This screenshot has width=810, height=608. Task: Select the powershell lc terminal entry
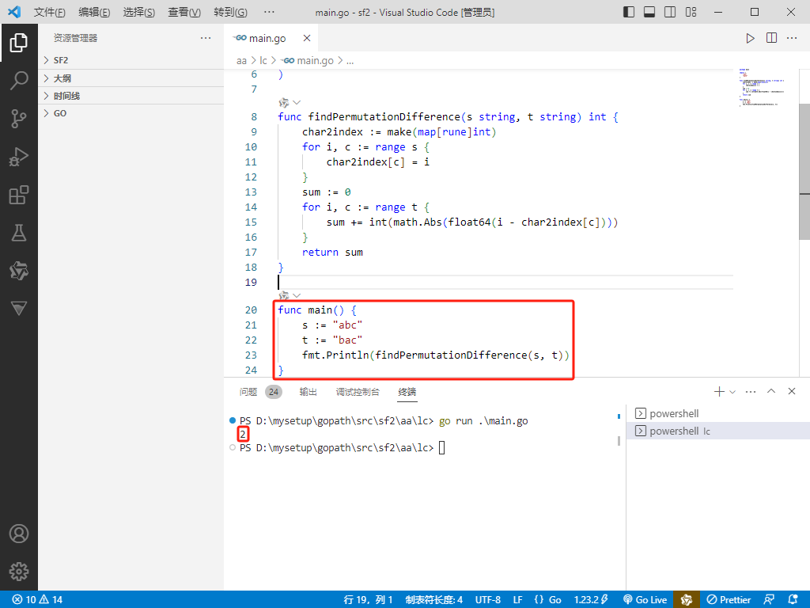718,431
